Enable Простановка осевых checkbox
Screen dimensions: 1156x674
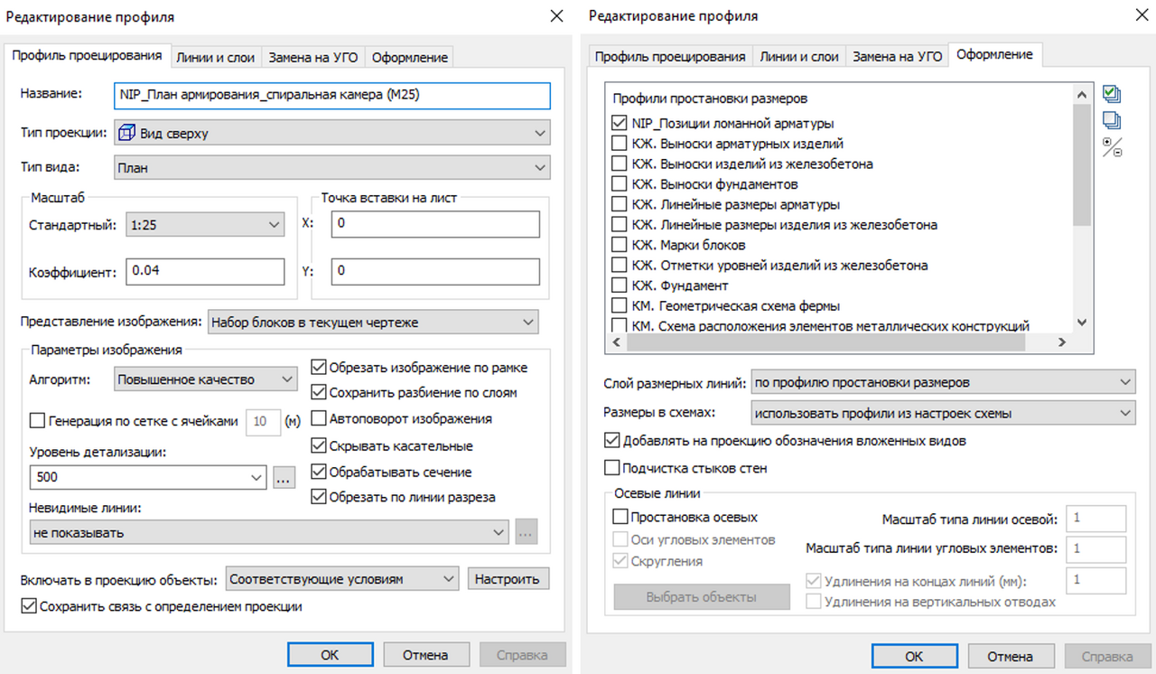point(620,517)
